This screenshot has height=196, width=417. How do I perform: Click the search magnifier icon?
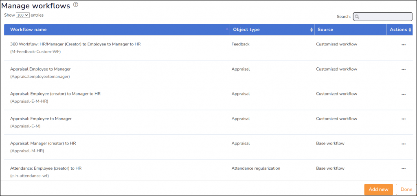[357, 17]
